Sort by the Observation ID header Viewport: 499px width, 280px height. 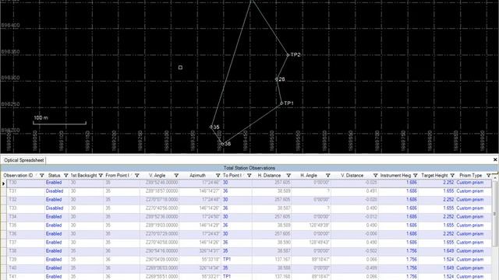pos(18,176)
